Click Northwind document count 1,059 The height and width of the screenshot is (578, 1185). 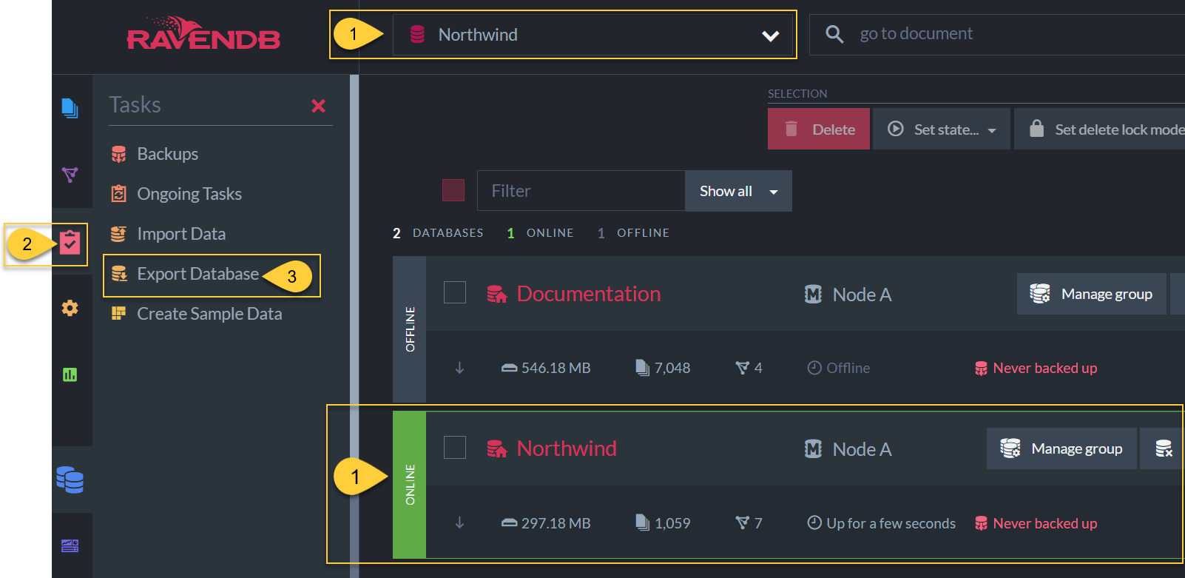(x=663, y=523)
